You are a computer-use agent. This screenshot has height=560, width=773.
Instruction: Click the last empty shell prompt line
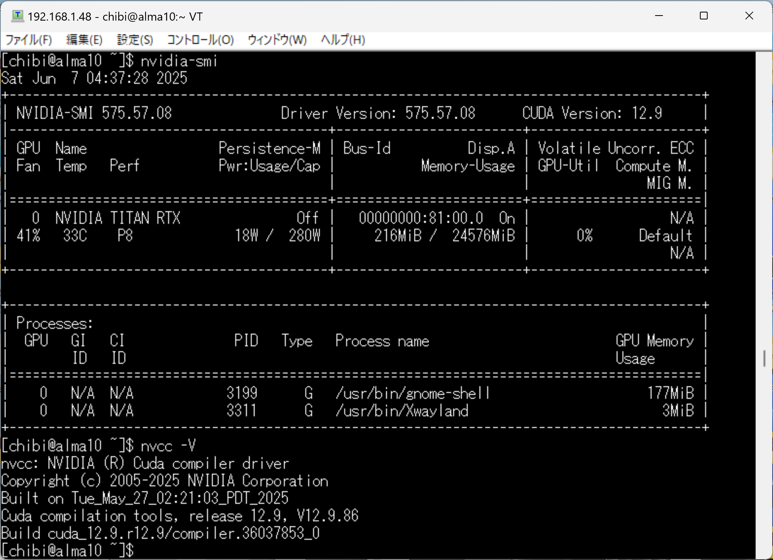68,551
